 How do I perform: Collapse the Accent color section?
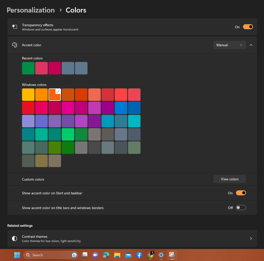[x=251, y=45]
